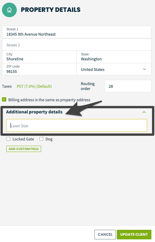Click the Property Details title

pos(51,10)
